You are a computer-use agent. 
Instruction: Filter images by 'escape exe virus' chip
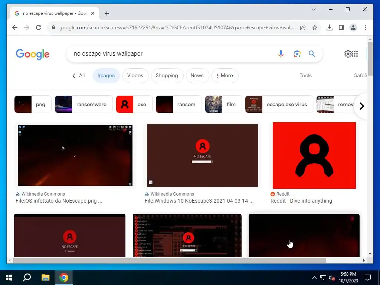coord(279,104)
